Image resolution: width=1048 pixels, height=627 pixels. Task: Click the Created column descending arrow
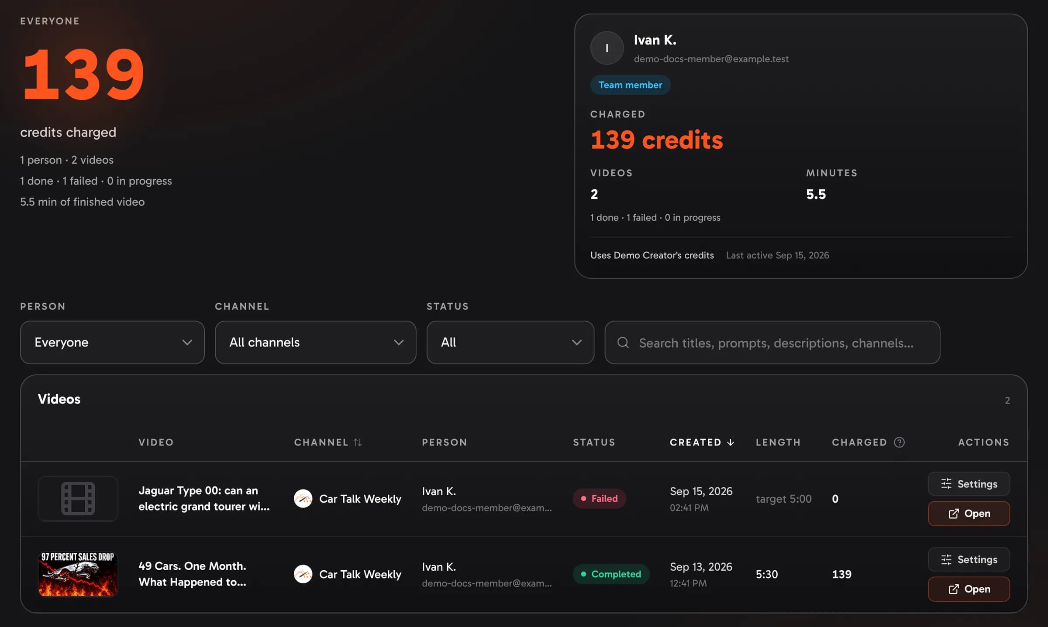point(731,442)
